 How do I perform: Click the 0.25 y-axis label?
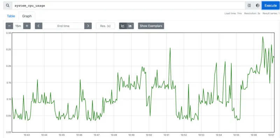pos(8,49)
